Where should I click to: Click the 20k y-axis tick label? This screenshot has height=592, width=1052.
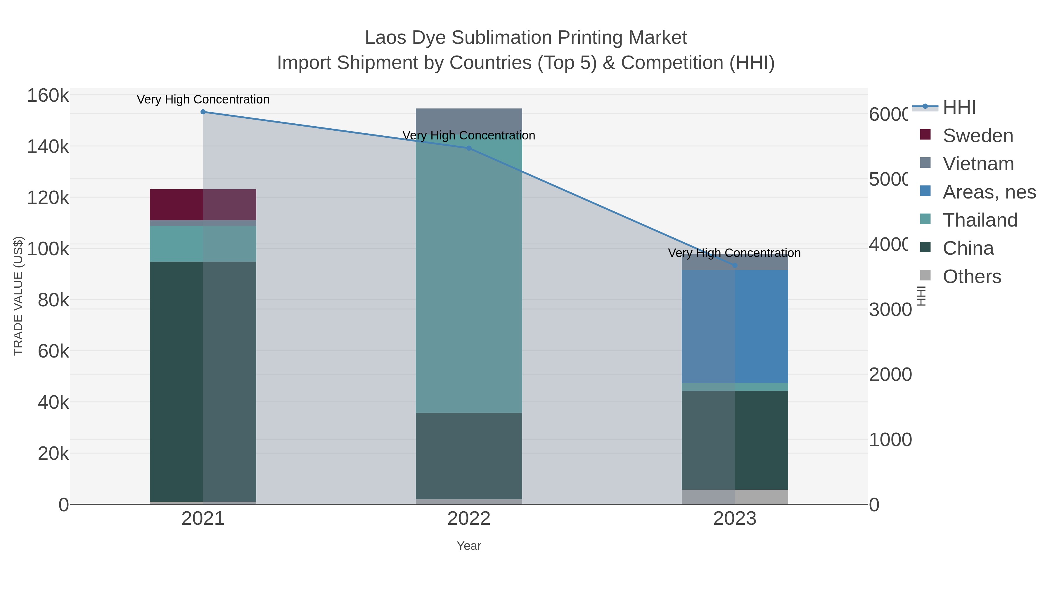[53, 453]
